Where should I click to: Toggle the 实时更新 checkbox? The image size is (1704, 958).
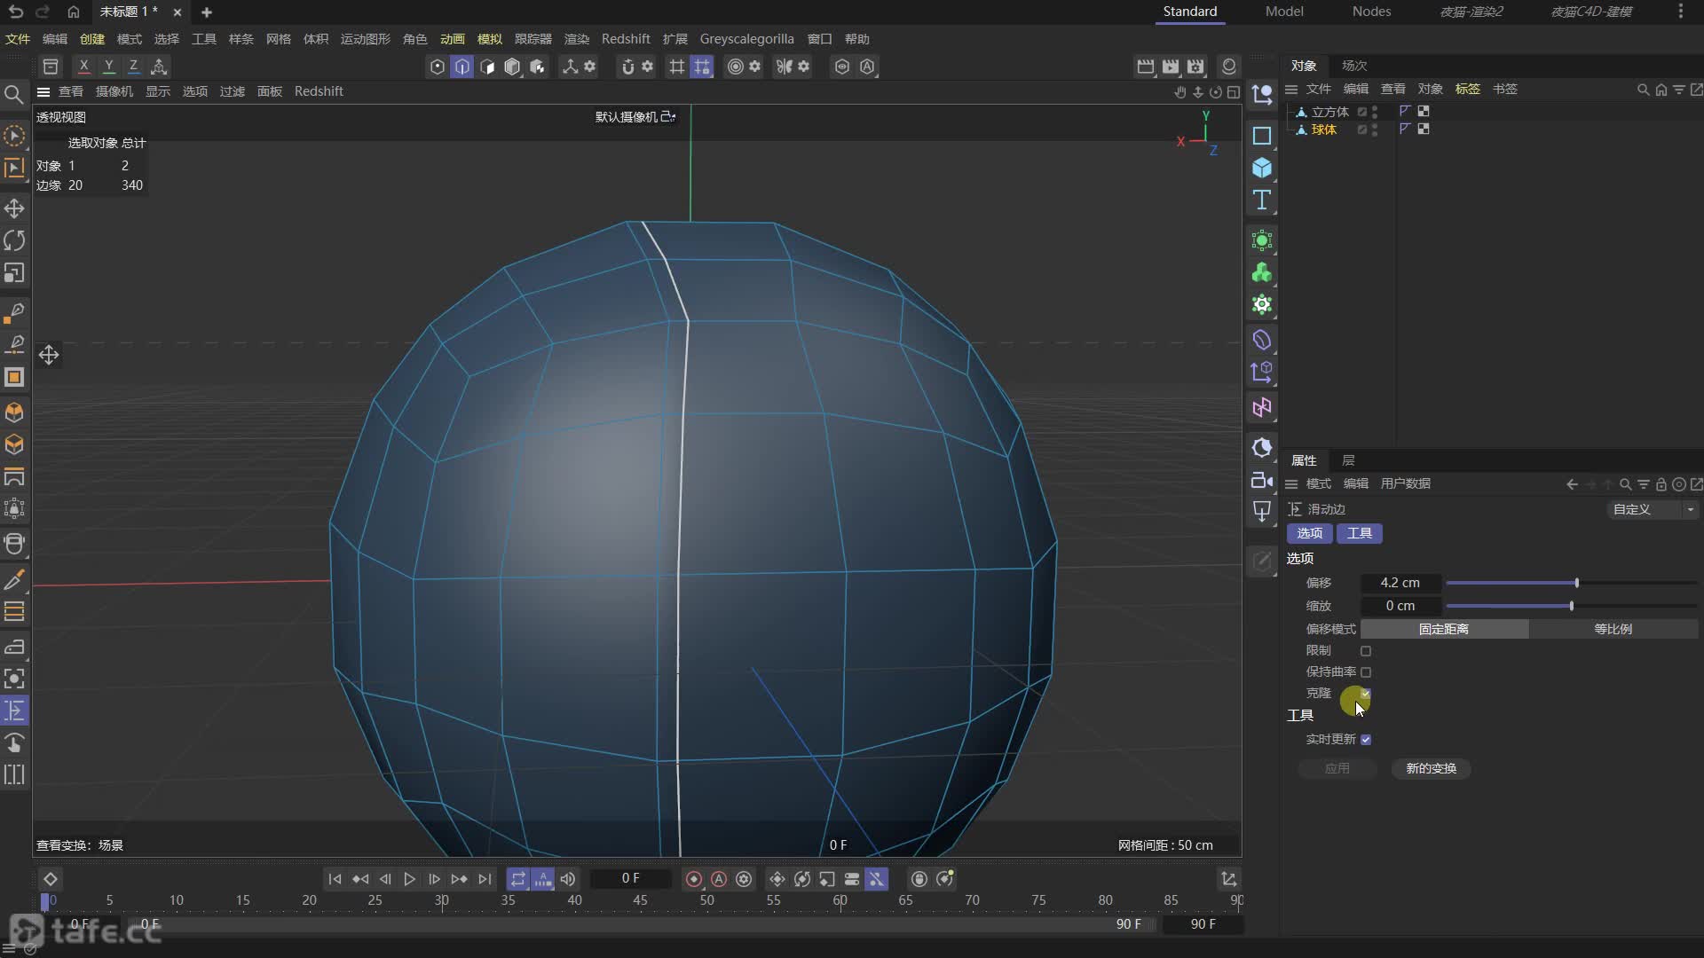click(x=1366, y=740)
